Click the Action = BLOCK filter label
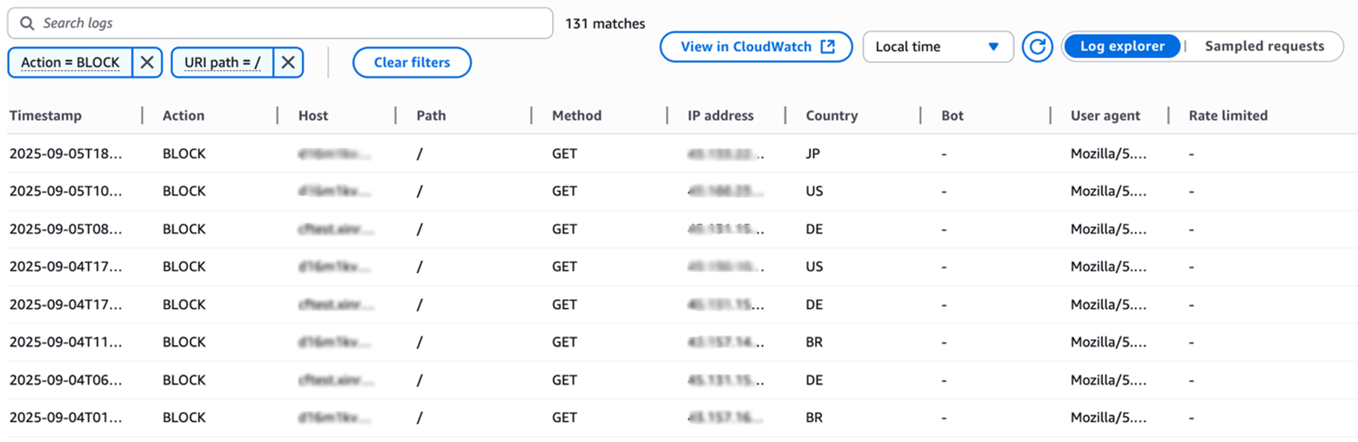This screenshot has height=442, width=1358. [70, 62]
